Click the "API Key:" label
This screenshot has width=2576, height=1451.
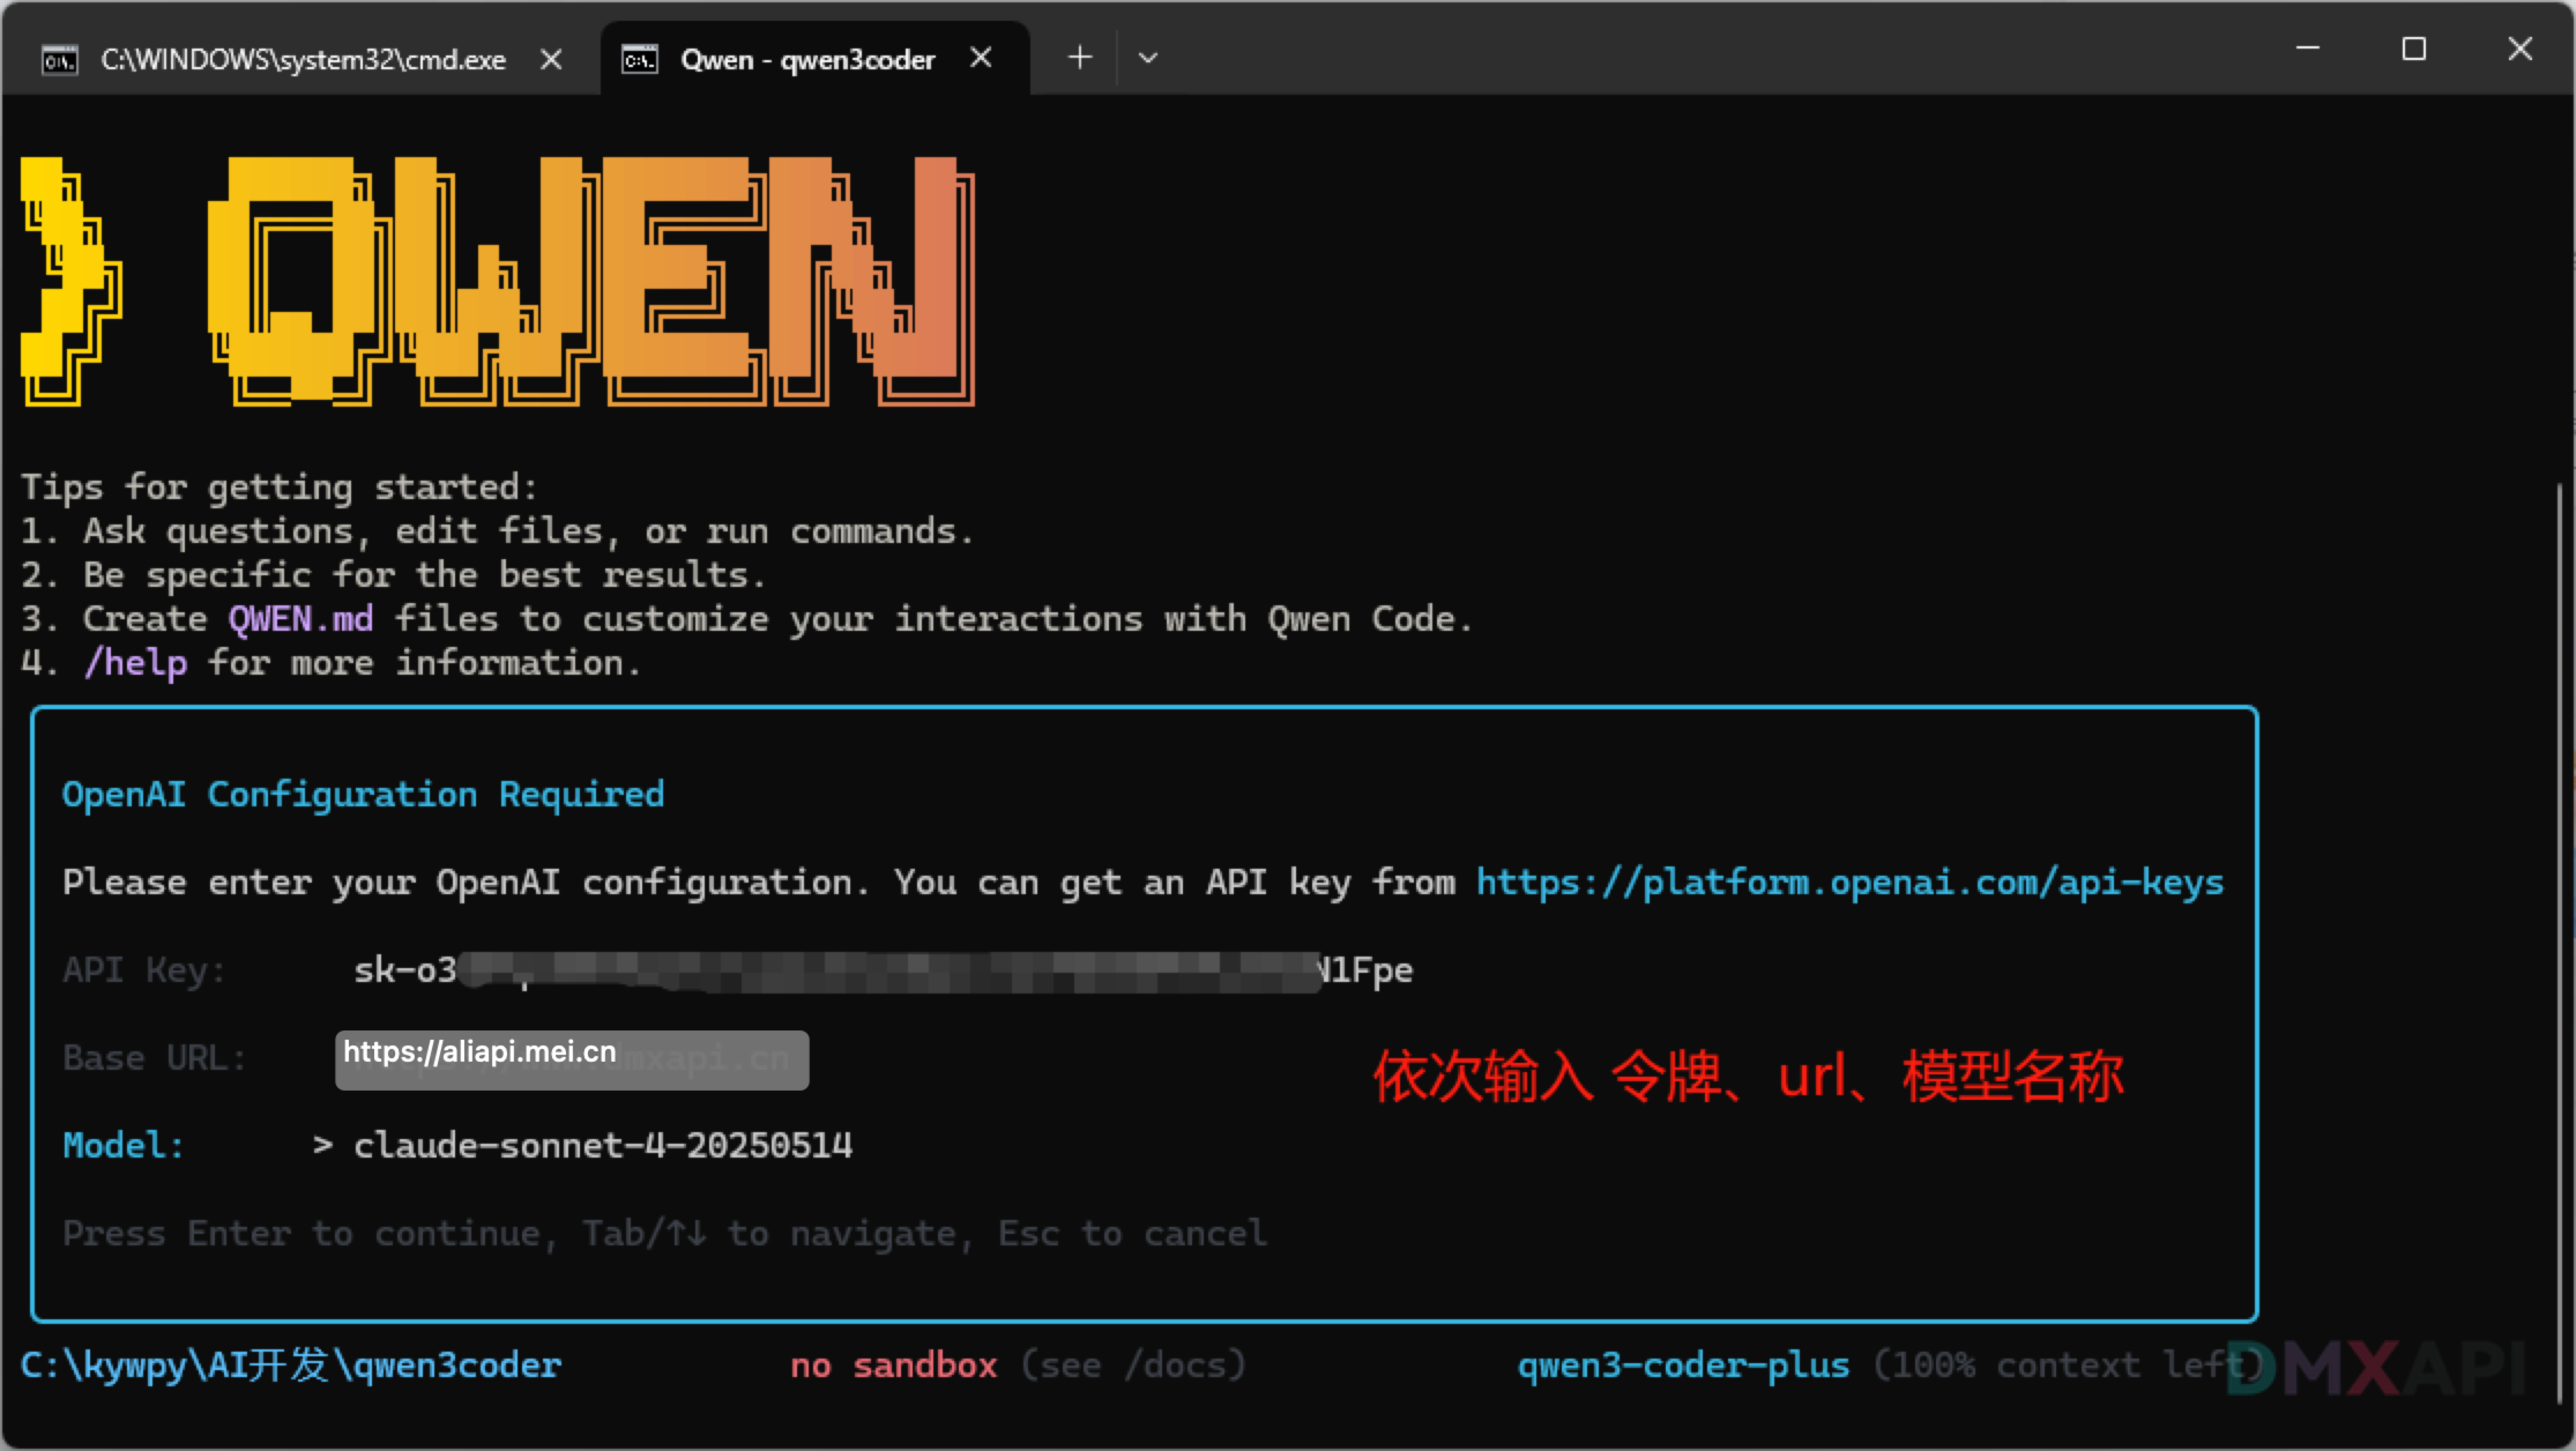click(x=145, y=970)
